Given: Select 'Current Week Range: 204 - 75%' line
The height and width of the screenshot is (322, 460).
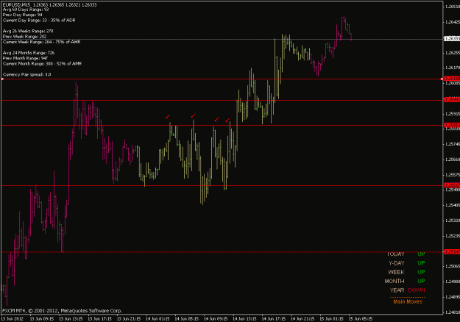Looking at the screenshot, I should point(41,42).
